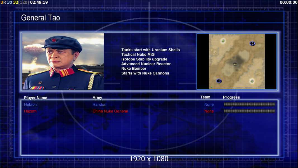Click the Random army entry

(x=100, y=104)
